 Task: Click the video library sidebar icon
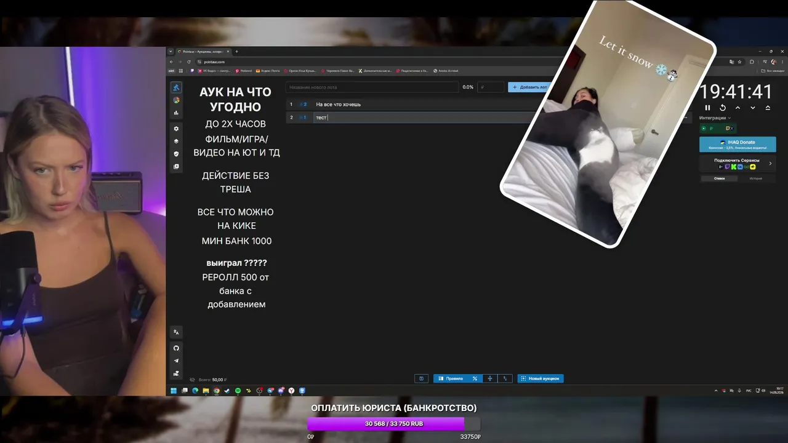click(176, 167)
